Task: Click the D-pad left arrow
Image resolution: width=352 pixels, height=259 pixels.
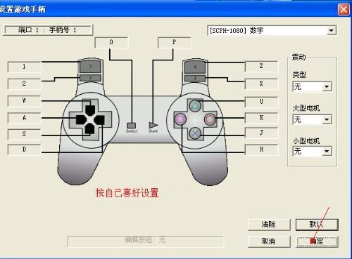Action: (x=81, y=120)
